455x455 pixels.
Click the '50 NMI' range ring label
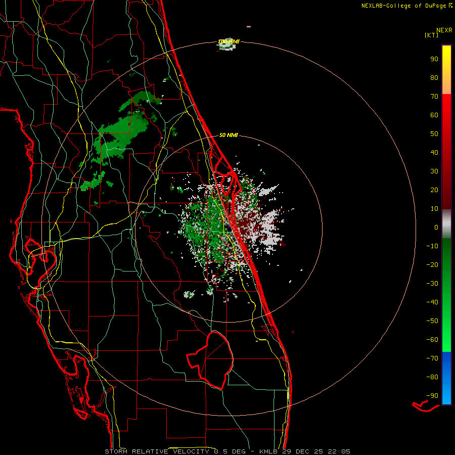click(x=229, y=135)
